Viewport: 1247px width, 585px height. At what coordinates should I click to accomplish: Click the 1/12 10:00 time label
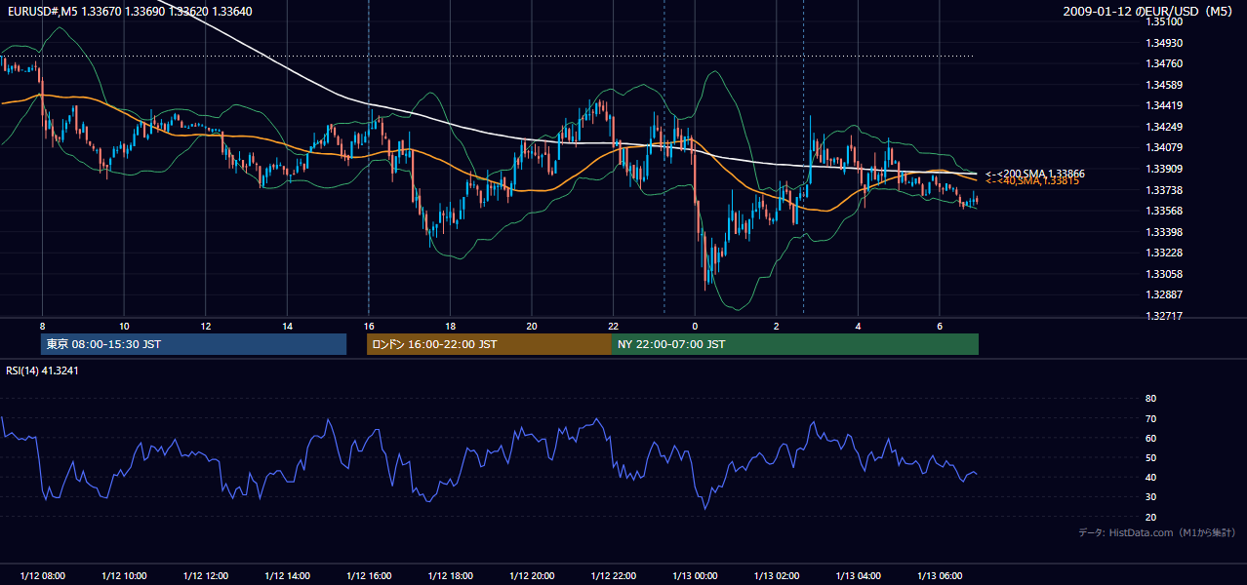pos(124,575)
